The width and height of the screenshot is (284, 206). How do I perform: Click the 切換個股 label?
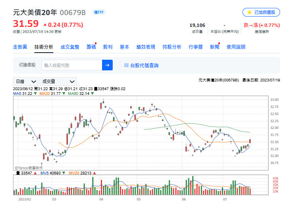coord(27,65)
